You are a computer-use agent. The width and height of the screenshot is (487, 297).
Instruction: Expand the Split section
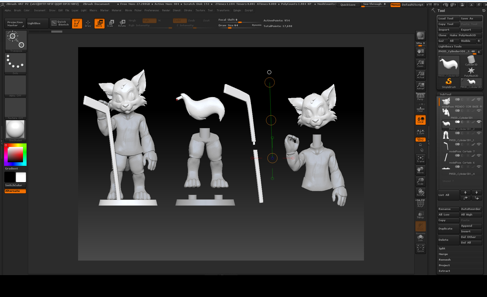pos(442,249)
